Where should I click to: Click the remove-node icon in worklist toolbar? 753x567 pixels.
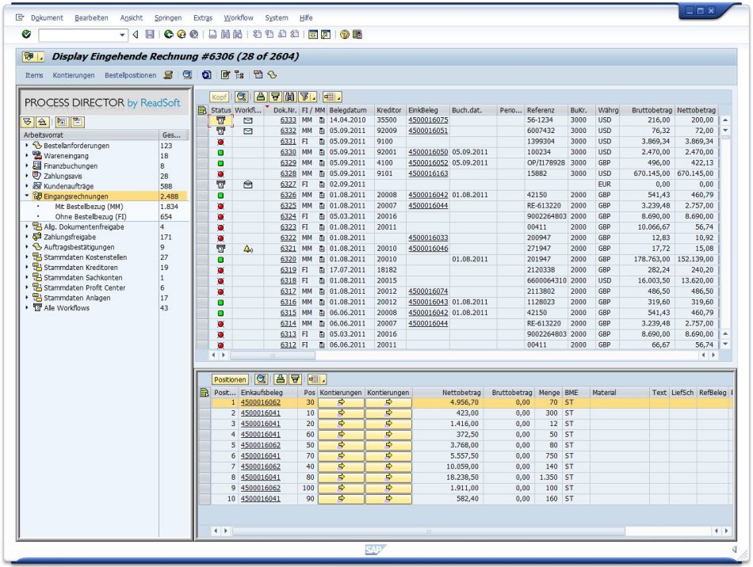77,122
